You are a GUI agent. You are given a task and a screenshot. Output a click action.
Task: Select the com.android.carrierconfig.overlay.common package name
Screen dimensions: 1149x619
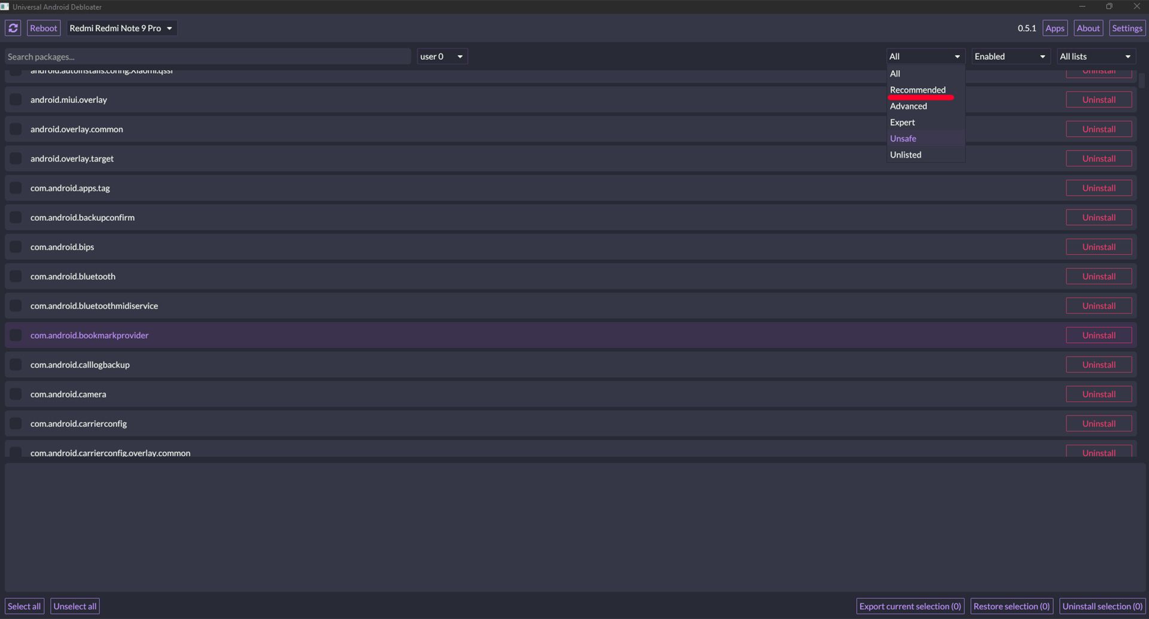(x=110, y=453)
